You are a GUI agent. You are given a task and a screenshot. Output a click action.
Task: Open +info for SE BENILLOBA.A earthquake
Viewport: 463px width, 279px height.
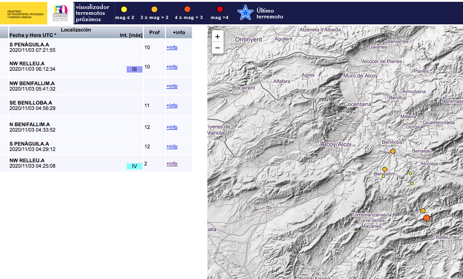(172, 105)
